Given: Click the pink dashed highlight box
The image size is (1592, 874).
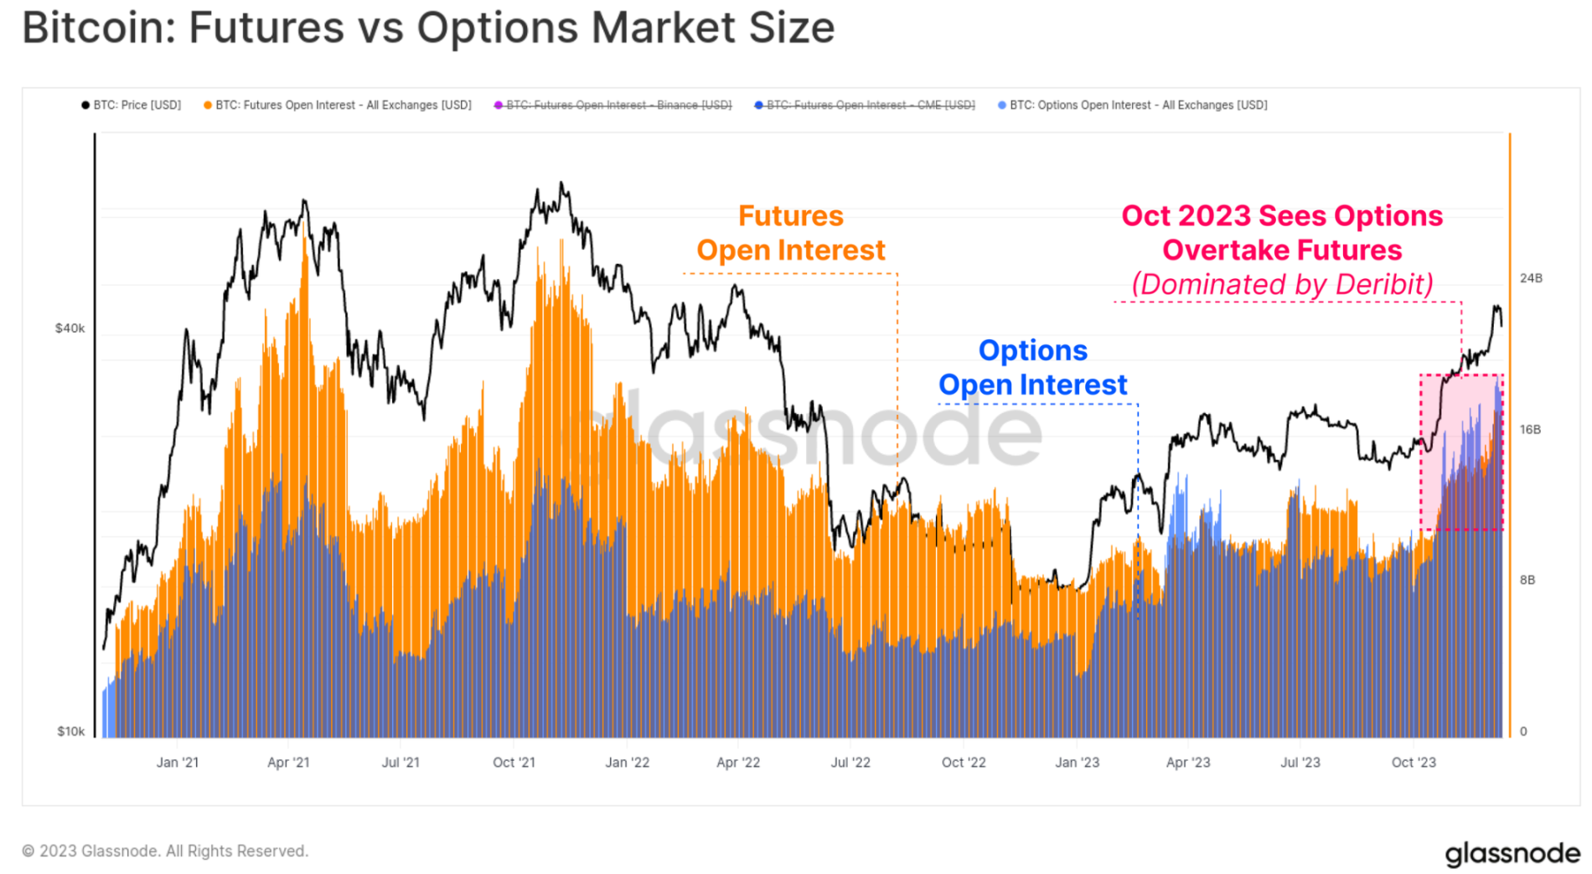Looking at the screenshot, I should tap(1461, 453).
